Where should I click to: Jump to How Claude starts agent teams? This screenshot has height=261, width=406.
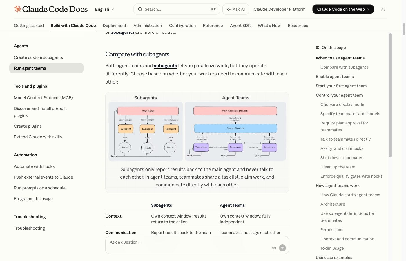(x=350, y=195)
